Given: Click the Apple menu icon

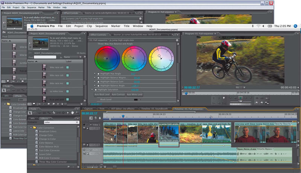Looking at the screenshot, I should [x=32, y=26].
